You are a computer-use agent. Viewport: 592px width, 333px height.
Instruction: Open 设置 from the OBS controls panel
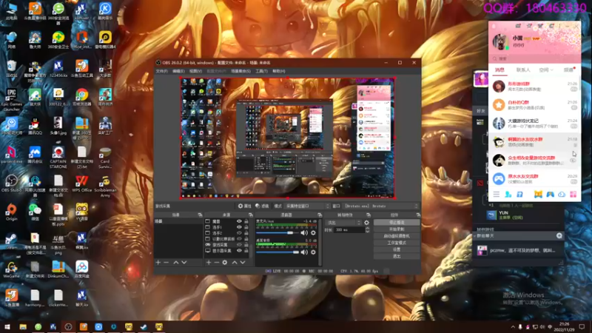(397, 249)
